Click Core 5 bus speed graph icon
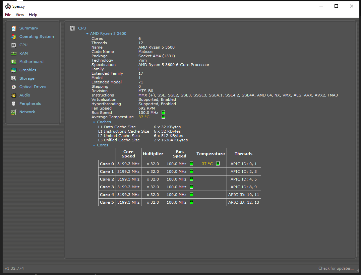Image resolution: width=361 pixels, height=275 pixels. point(191,202)
